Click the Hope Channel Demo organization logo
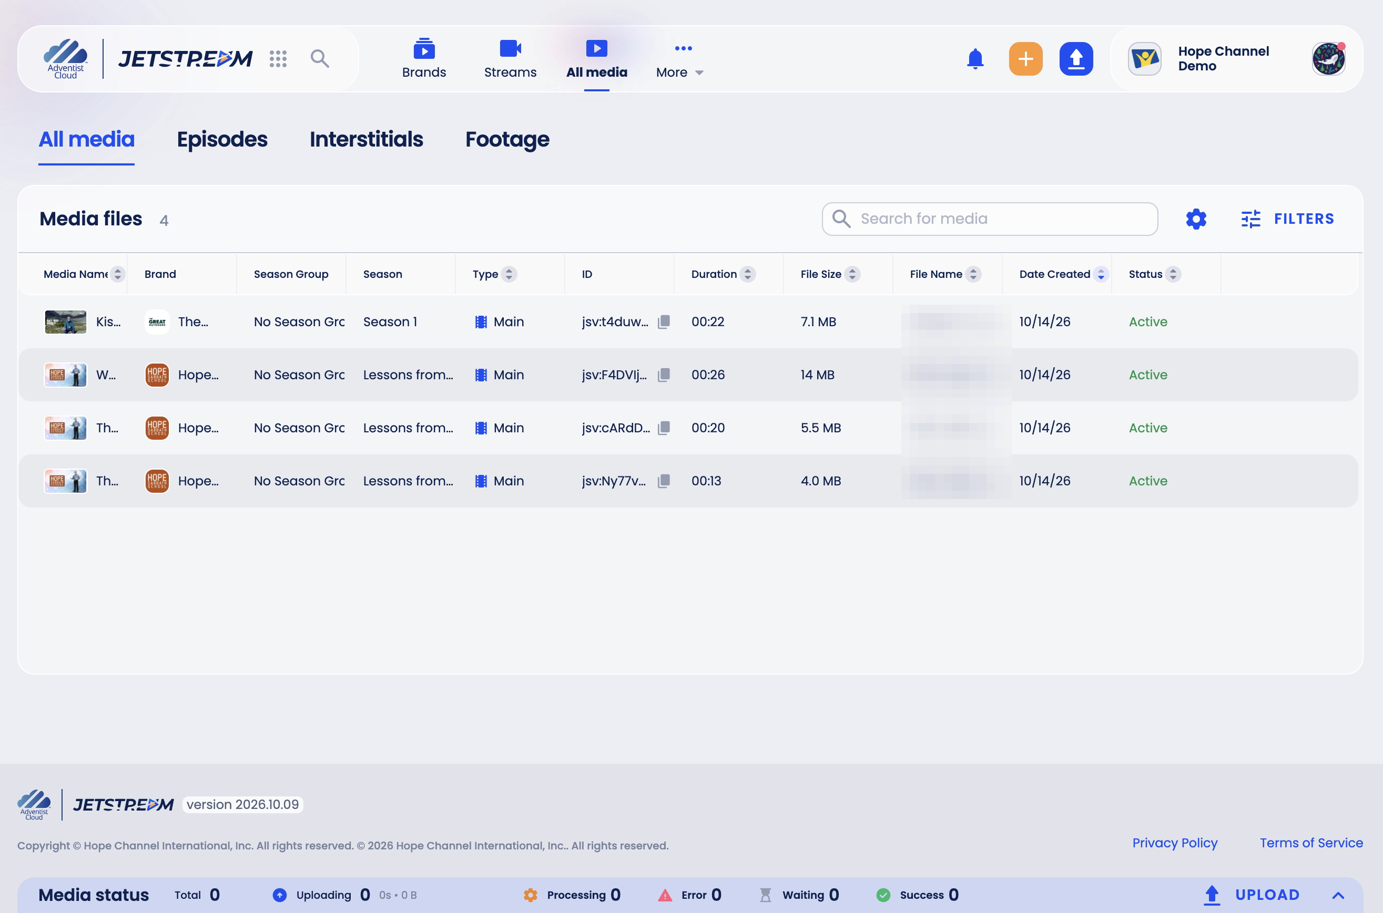The height and width of the screenshot is (913, 1383). pos(1144,59)
